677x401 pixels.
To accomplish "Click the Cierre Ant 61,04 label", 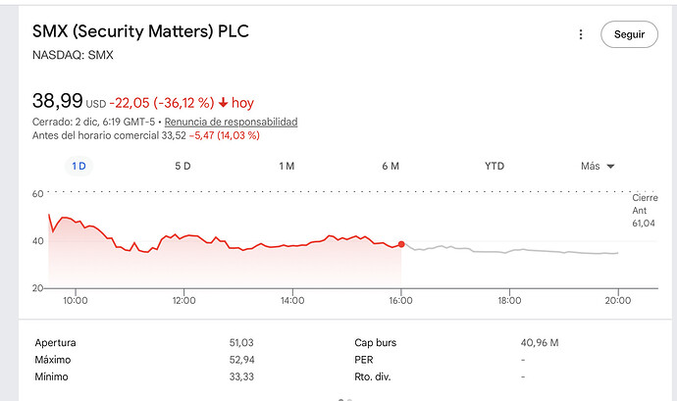I will tap(645, 211).
